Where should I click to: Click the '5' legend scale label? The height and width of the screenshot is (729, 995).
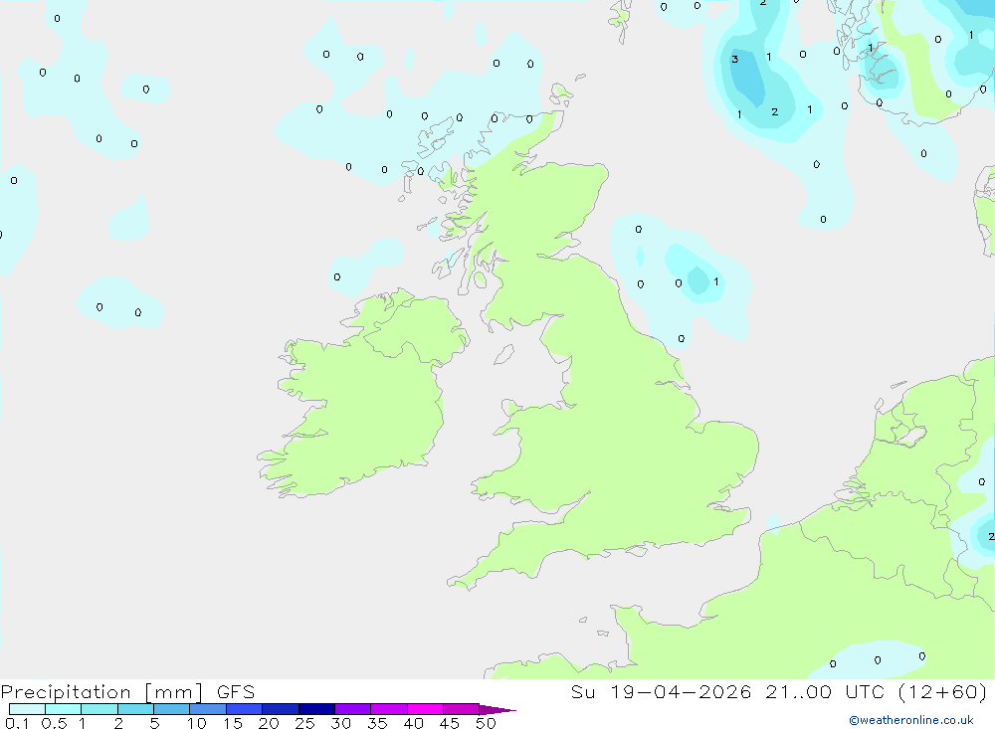(154, 723)
